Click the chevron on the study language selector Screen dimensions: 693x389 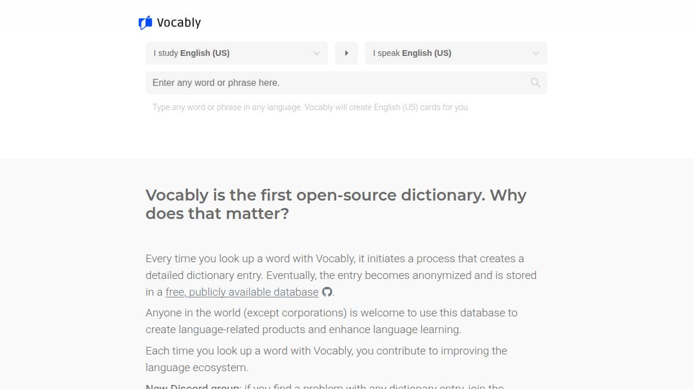316,53
